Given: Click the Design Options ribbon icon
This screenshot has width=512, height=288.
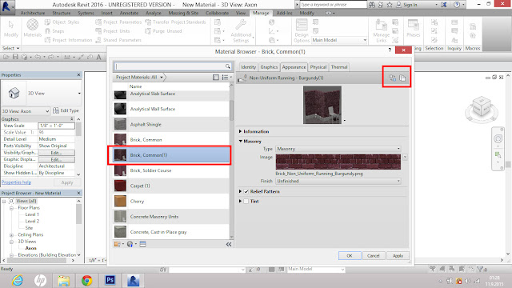Looking at the screenshot, I should (x=302, y=25).
